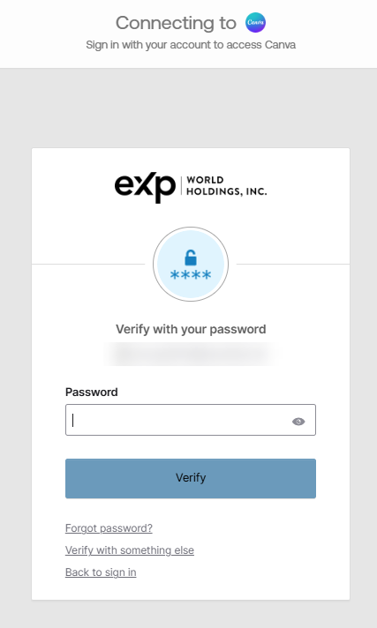
Task: Open the 'Forgot password?' link
Action: 109,528
